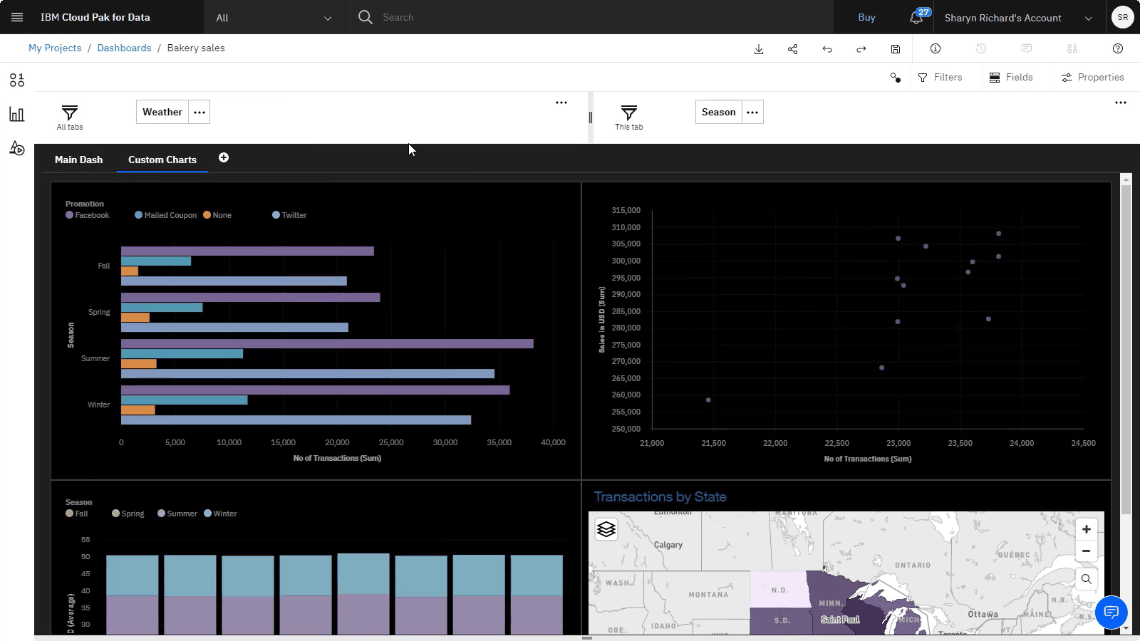
Task: Open the comments icon in toolbar
Action: pos(1027,48)
